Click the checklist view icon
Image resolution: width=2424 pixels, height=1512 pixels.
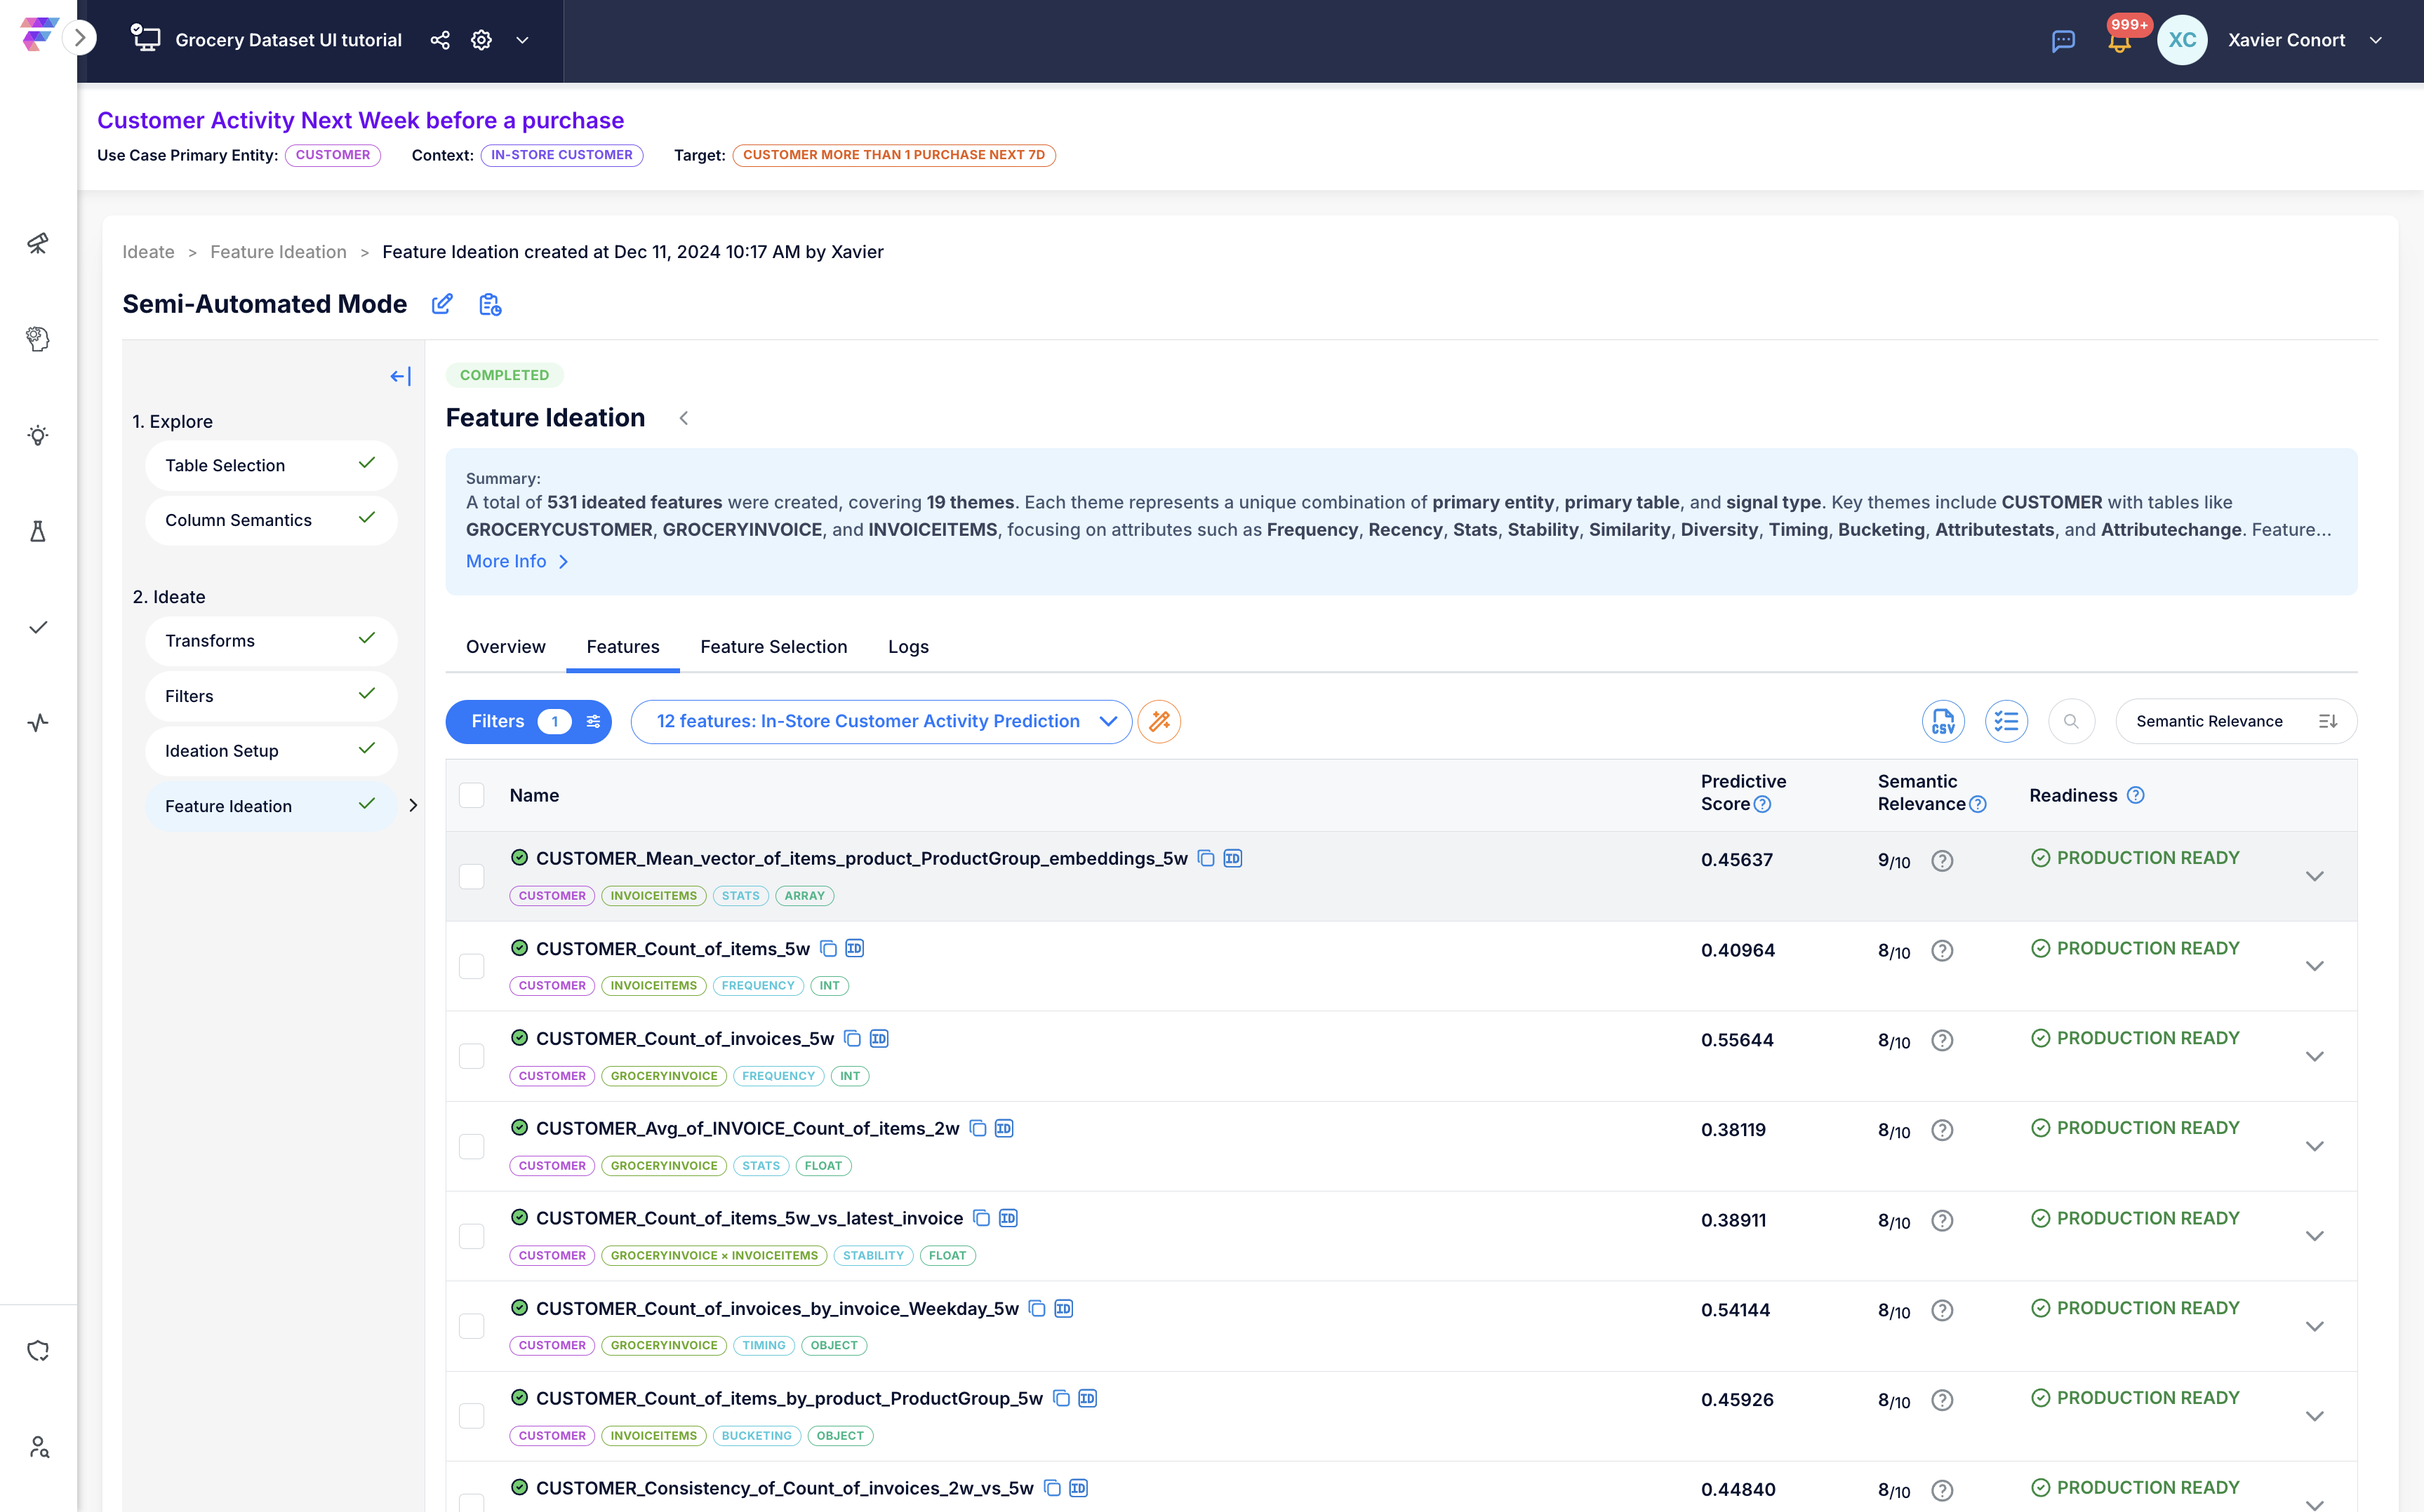pyautogui.click(x=2006, y=721)
